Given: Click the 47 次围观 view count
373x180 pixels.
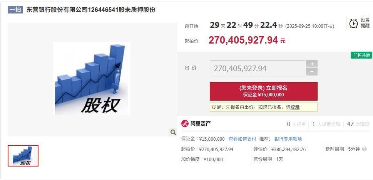Looking at the screenshot, I should [x=358, y=124].
